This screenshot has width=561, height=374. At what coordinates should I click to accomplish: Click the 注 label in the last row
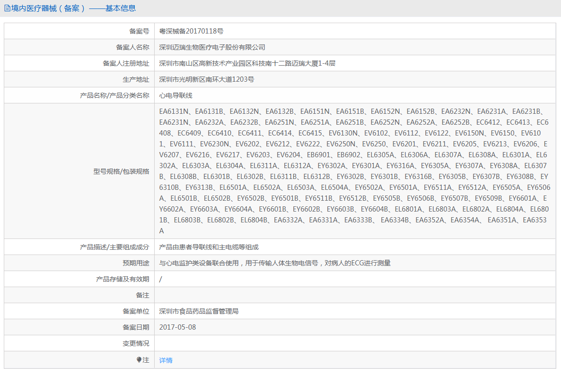146,360
